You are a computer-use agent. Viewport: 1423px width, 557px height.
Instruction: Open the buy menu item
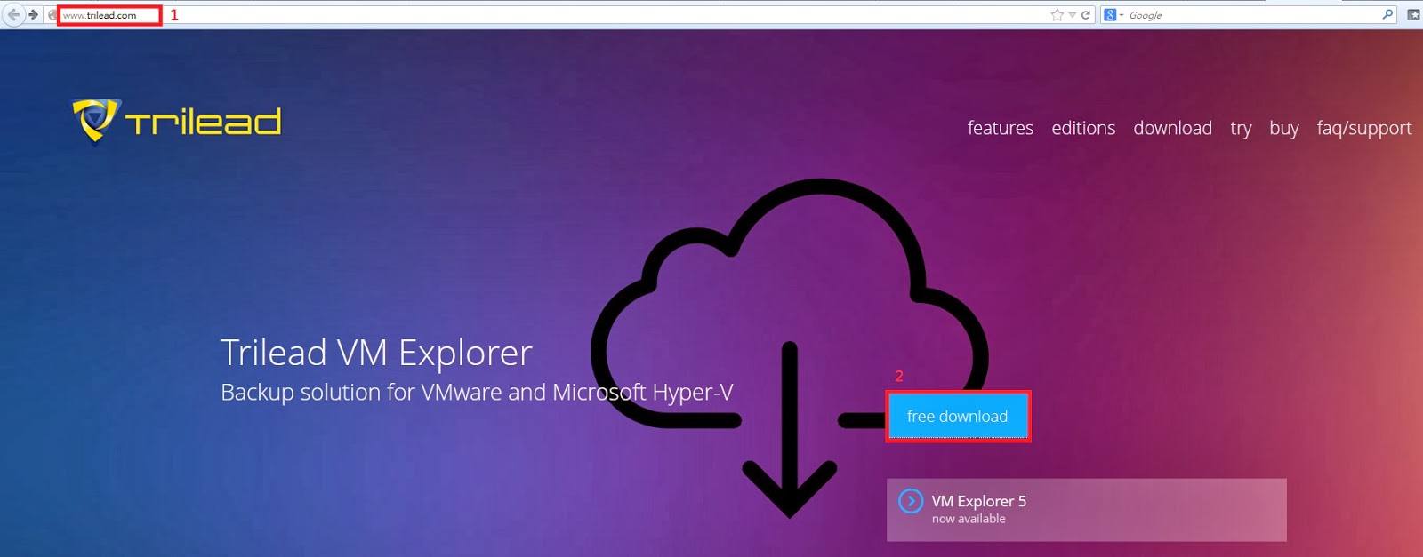[x=1284, y=129]
